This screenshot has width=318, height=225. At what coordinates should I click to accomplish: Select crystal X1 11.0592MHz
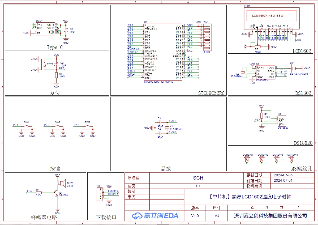coord(167,128)
